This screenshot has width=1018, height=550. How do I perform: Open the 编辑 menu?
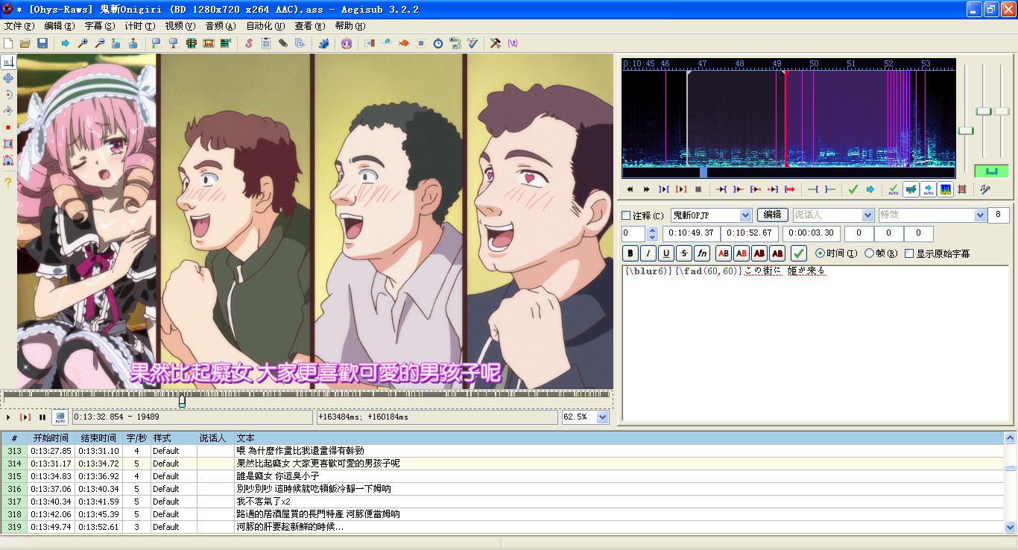(60, 25)
